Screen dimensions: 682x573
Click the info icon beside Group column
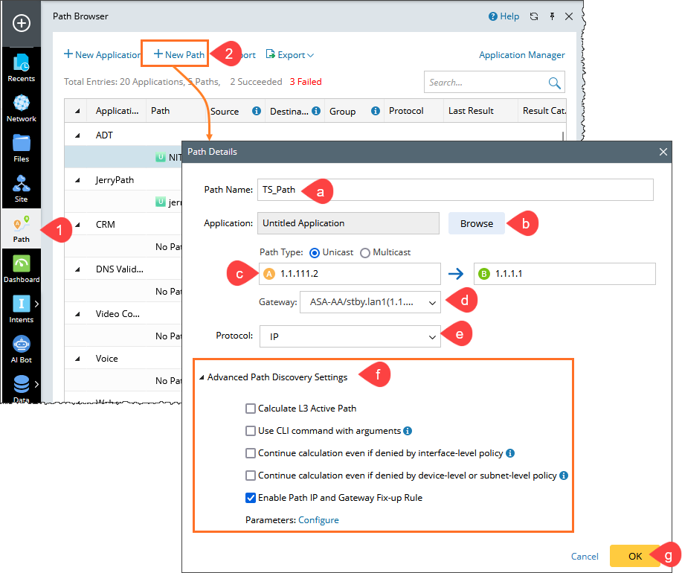click(x=376, y=111)
